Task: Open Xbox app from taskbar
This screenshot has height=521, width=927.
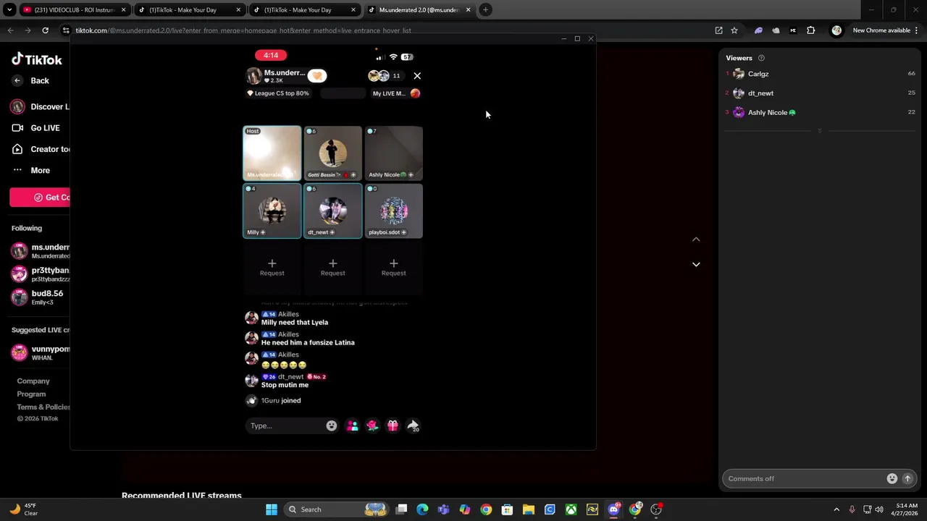Action: click(x=571, y=509)
